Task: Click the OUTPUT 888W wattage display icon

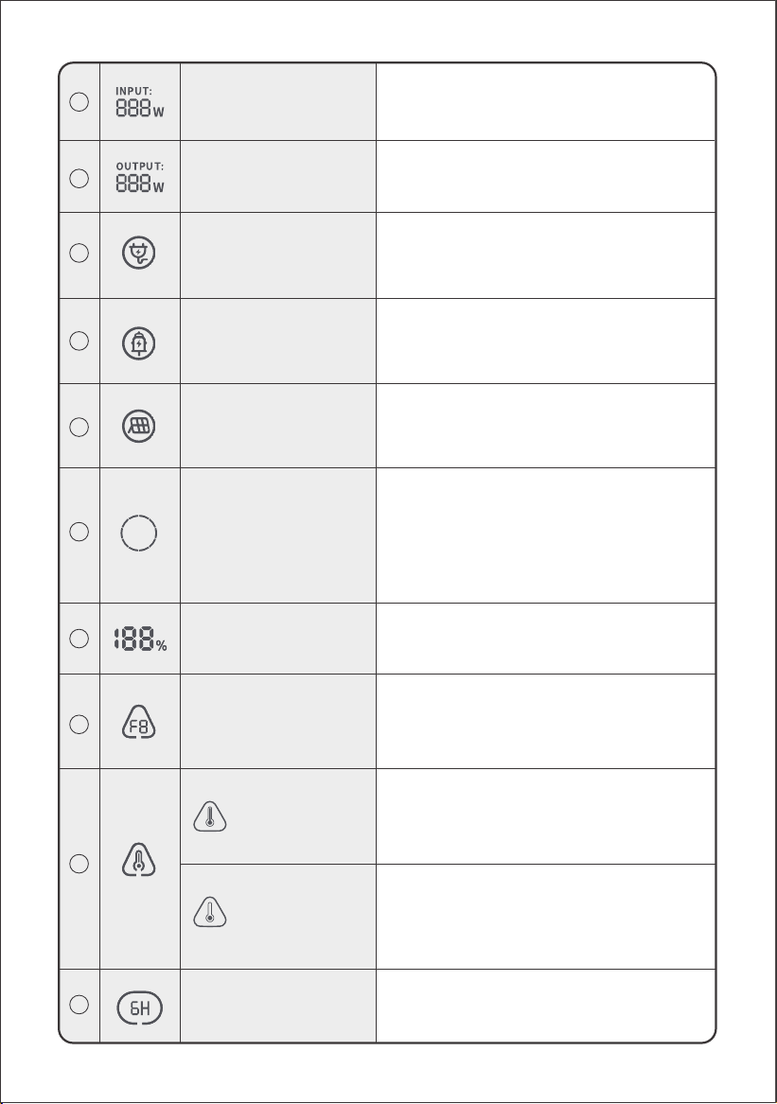Action: pos(139,178)
